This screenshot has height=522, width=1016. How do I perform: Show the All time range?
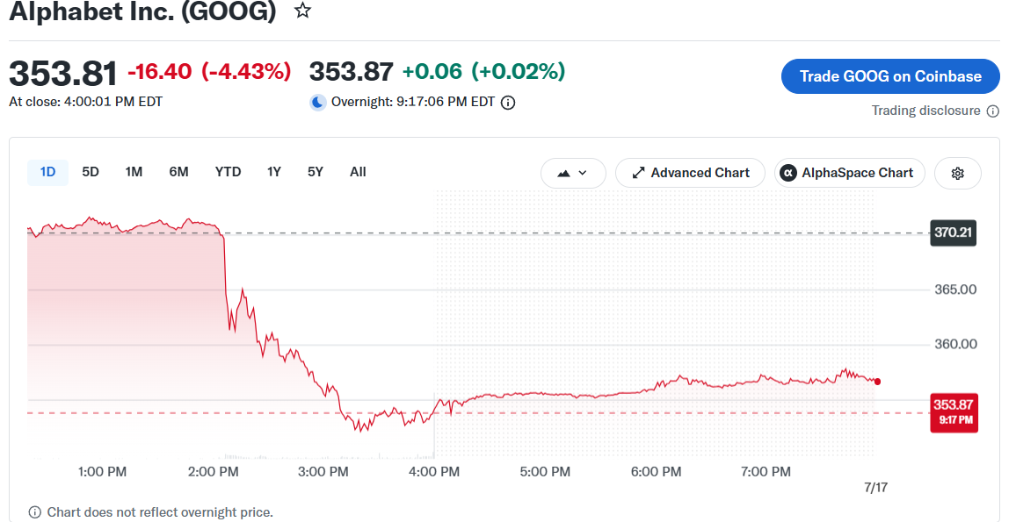358,172
